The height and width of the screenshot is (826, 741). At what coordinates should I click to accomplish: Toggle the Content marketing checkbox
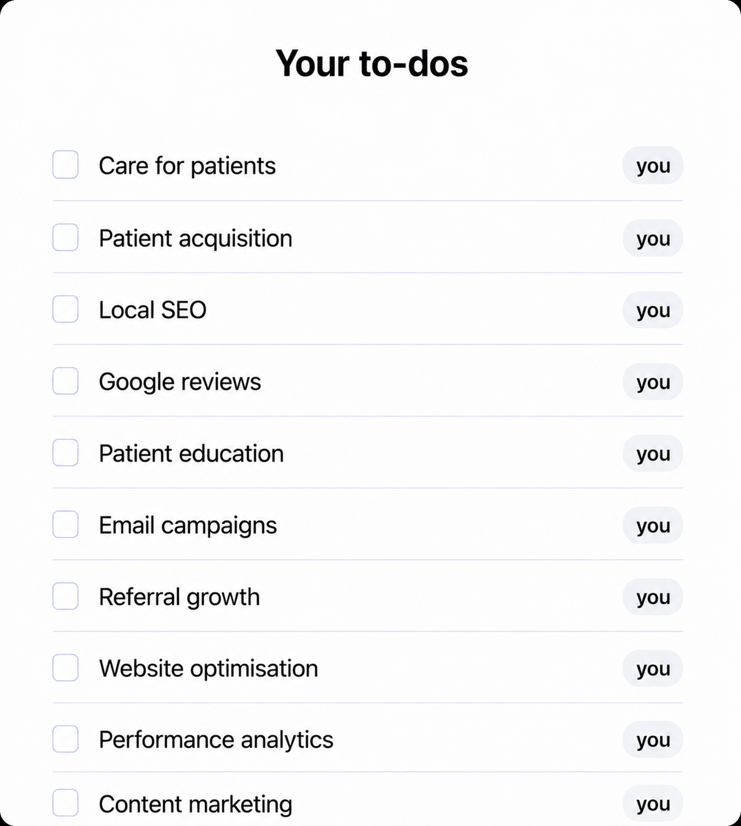65,803
